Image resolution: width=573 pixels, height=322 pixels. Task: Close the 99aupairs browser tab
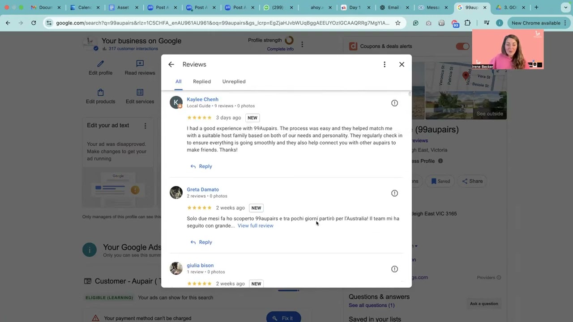484,8
